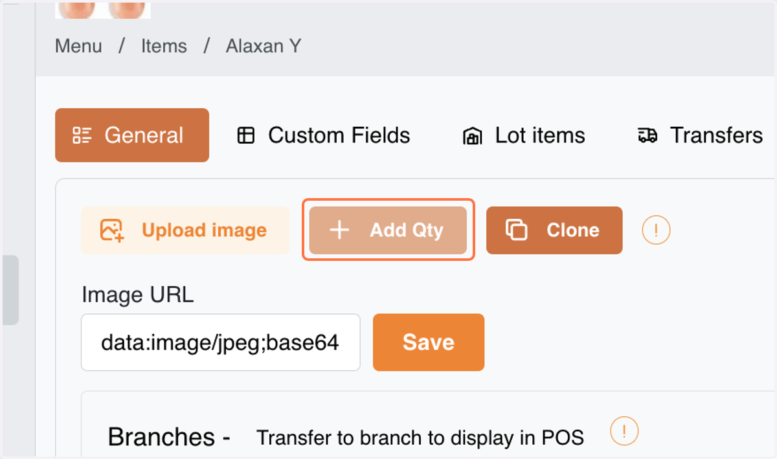The image size is (777, 459).
Task: Navigate to Items in breadcrumb
Action: click(164, 47)
